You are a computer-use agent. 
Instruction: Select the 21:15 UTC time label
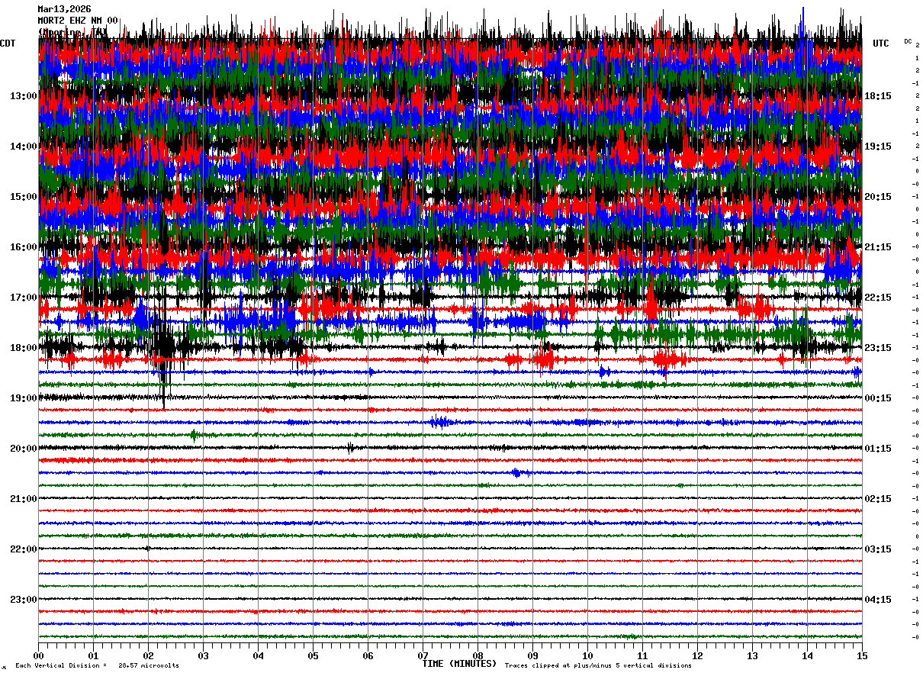(x=878, y=247)
